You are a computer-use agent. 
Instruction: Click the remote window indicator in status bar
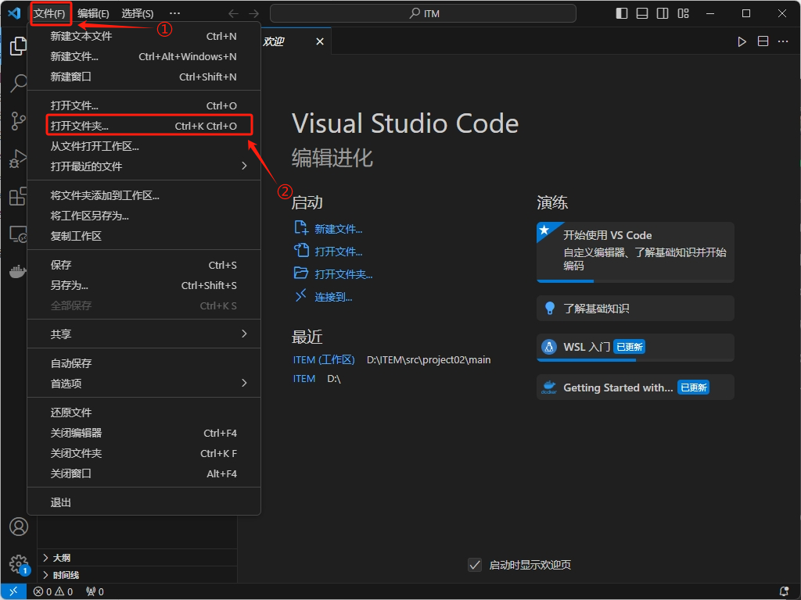coord(14,591)
